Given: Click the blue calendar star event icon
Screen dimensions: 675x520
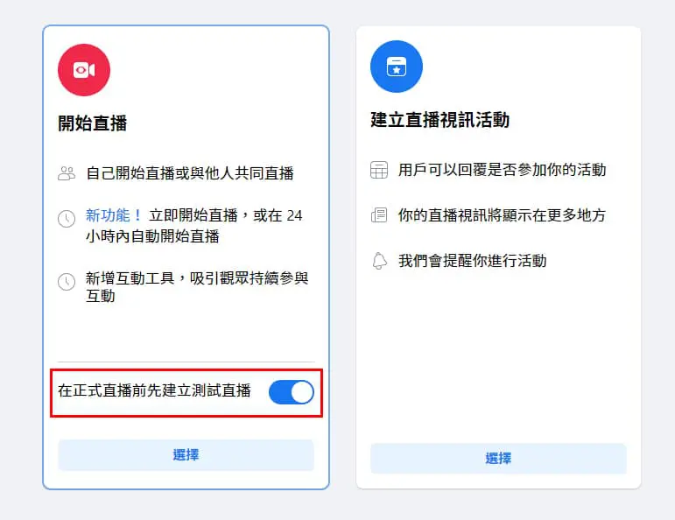Looking at the screenshot, I should (397, 67).
